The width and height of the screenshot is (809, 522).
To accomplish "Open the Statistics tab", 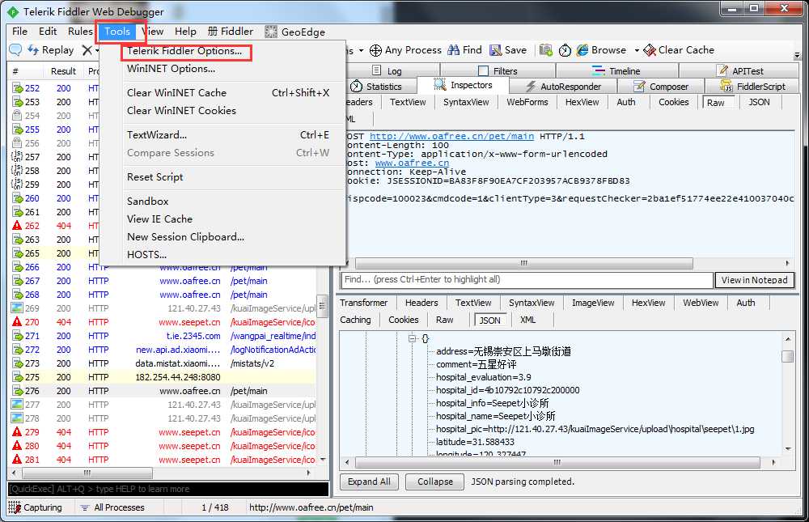I will [375, 87].
